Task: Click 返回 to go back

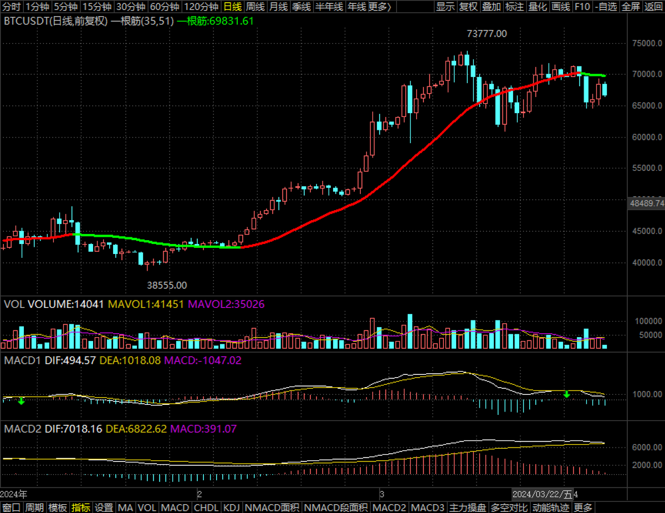Action: (653, 7)
